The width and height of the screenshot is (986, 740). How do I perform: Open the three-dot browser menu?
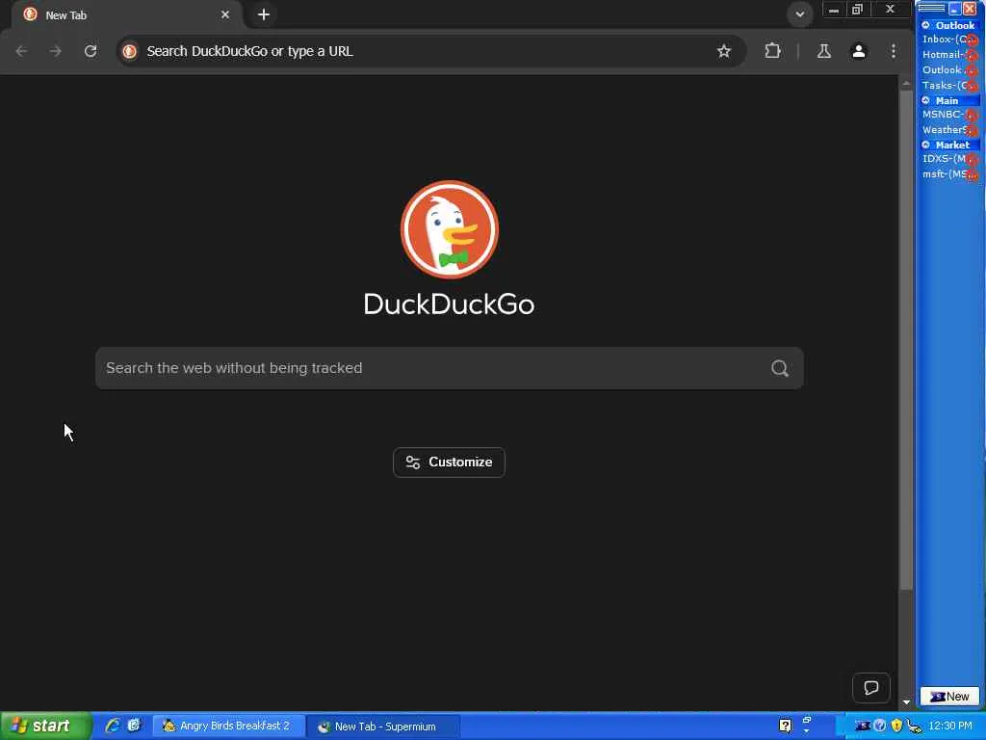[893, 51]
